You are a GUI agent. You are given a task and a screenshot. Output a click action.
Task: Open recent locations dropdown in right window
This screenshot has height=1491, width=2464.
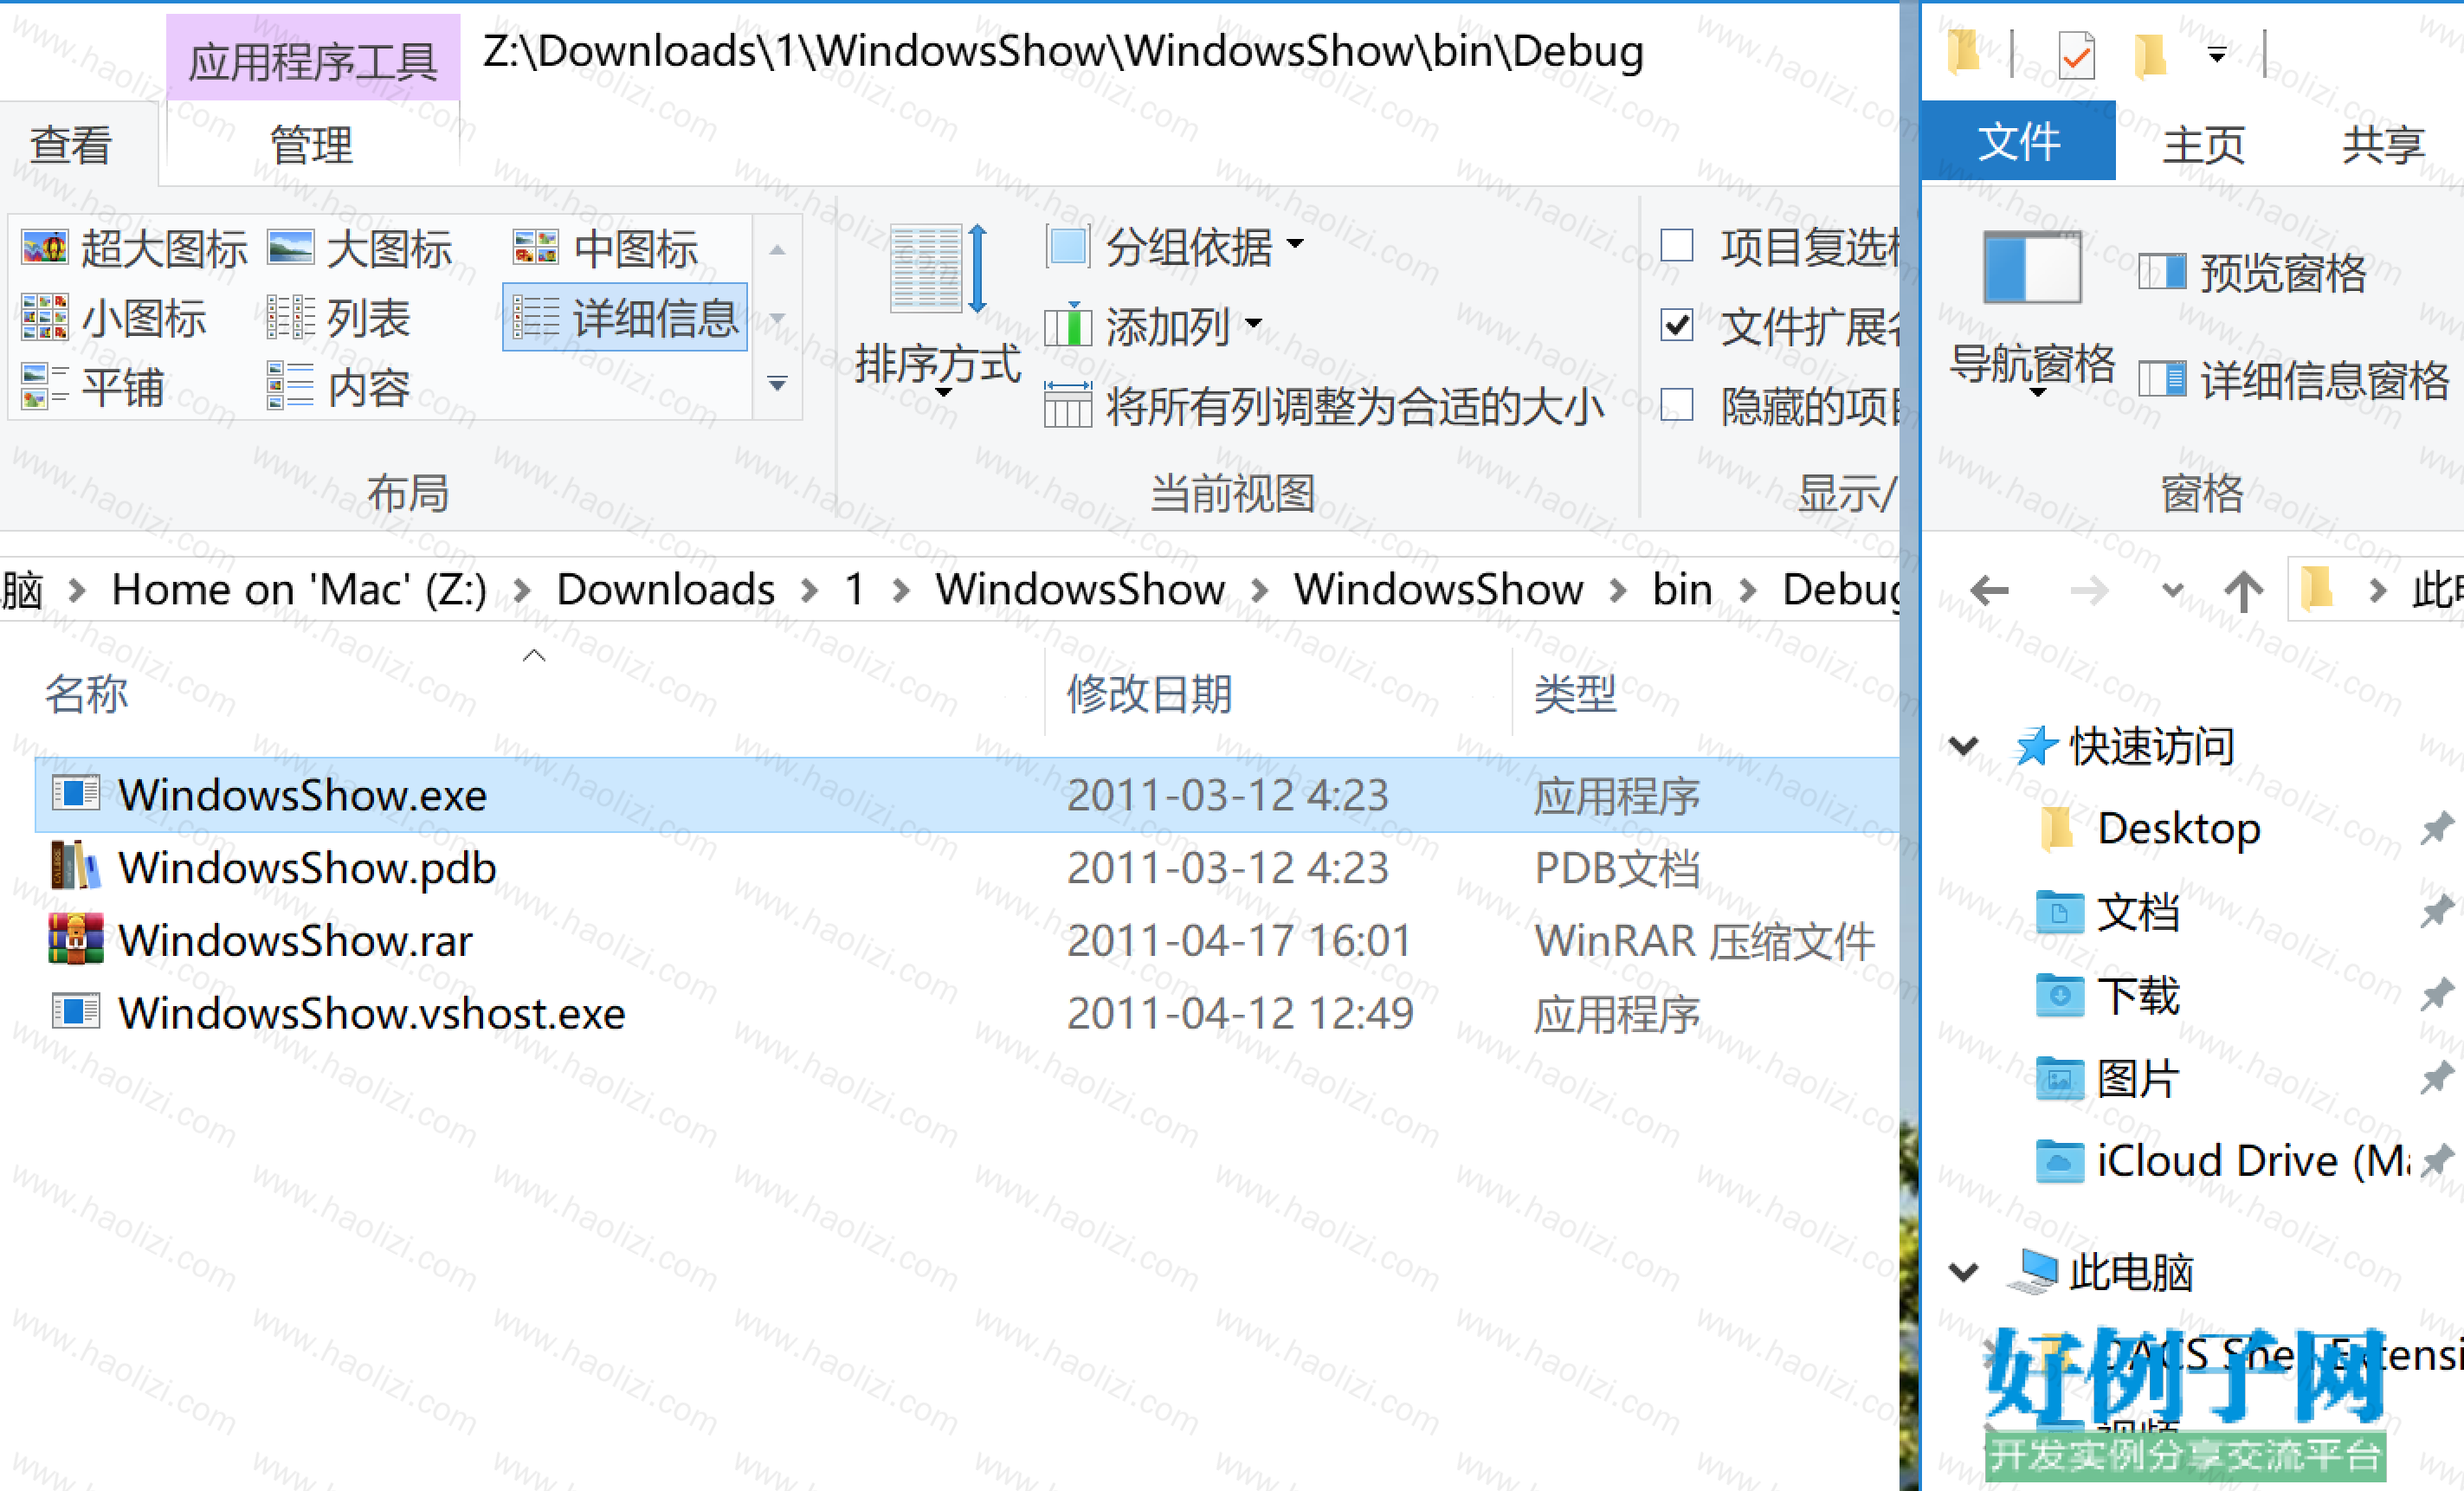[2172, 590]
